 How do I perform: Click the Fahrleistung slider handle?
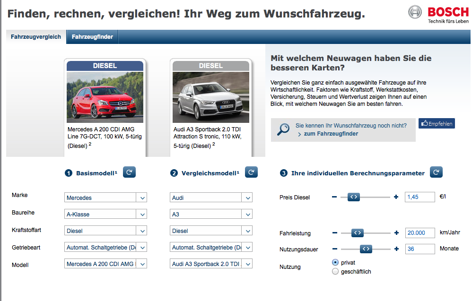coord(358,233)
